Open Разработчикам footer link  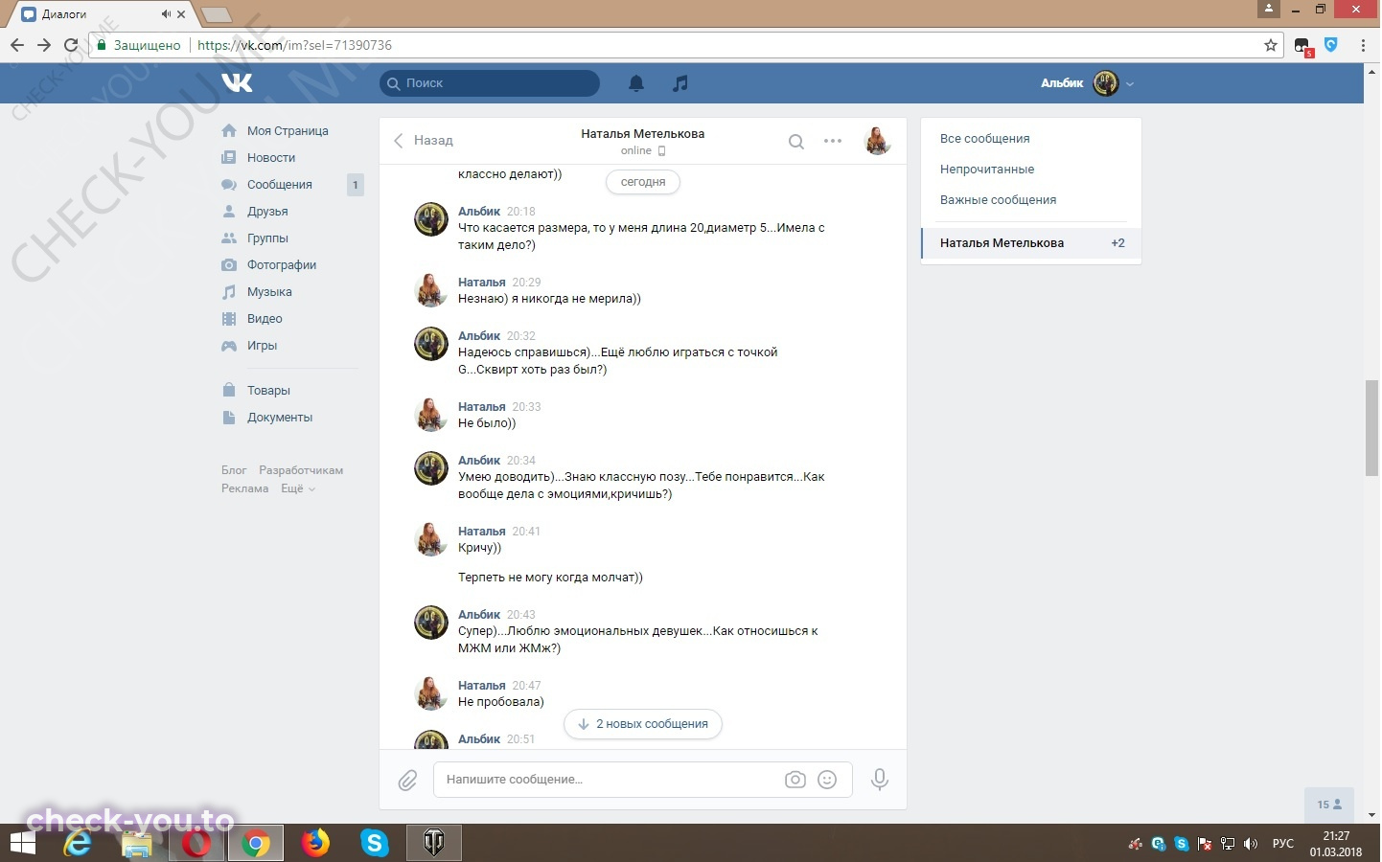[x=301, y=470]
